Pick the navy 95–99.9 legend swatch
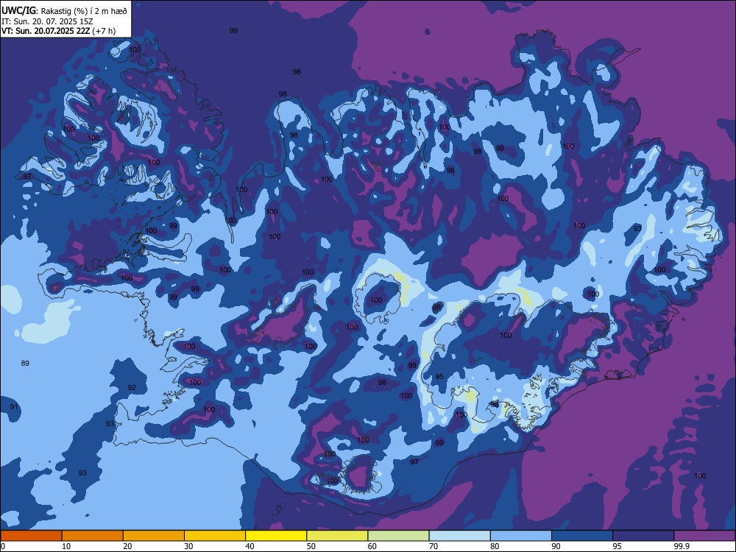This screenshot has height=552, width=736. [643, 536]
